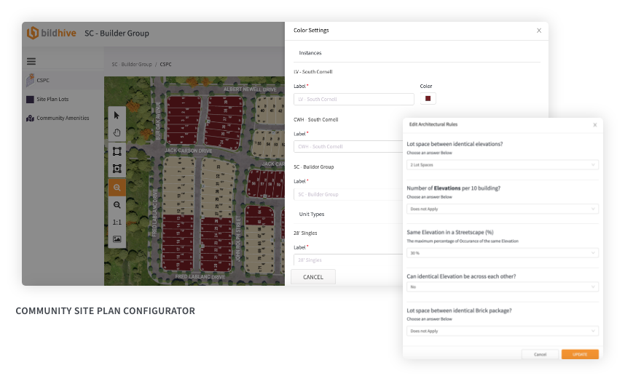The image size is (625, 381).
Task: Select the hand pan tool
Action: click(x=117, y=133)
